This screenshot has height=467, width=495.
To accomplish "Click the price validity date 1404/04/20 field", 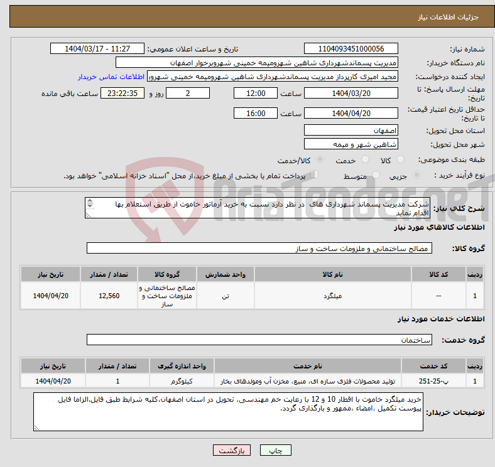I will click(x=351, y=113).
